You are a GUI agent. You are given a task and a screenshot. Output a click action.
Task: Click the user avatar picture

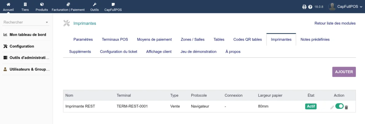coord(332,7)
